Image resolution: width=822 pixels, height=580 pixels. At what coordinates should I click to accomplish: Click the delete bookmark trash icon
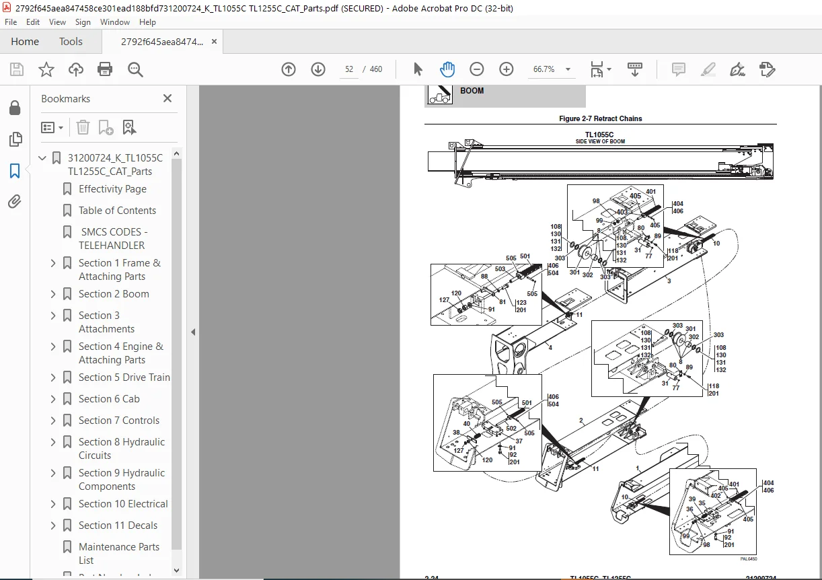(x=83, y=127)
